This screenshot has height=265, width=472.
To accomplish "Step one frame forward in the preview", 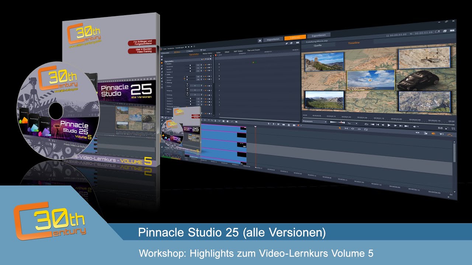I will pos(395,126).
